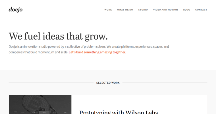Click "companies that build momentum and scale" text

coord(38,52)
